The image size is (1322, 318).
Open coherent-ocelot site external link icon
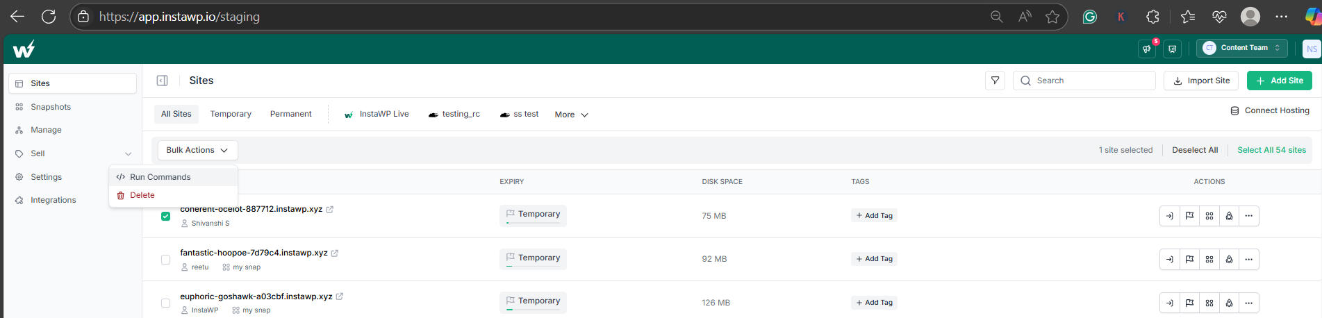pos(330,209)
